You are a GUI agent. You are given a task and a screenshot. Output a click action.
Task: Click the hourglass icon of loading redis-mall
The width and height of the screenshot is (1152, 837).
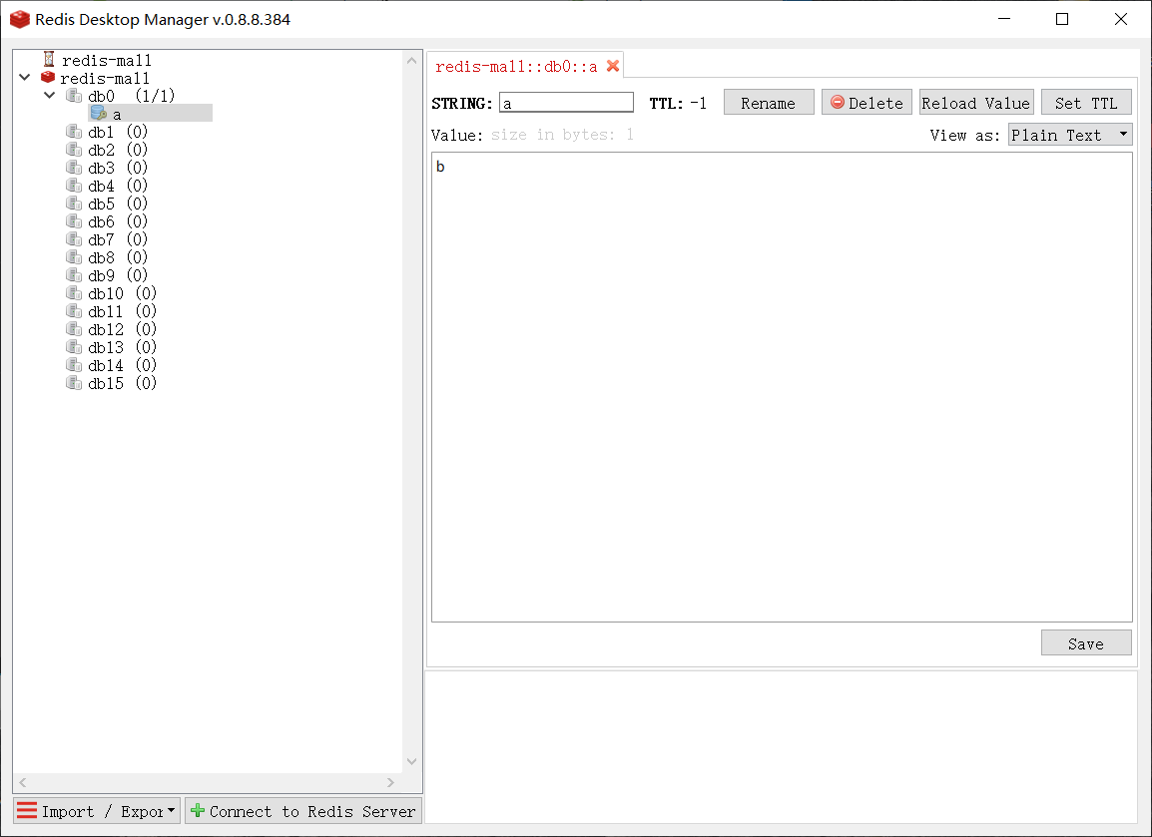tap(49, 59)
